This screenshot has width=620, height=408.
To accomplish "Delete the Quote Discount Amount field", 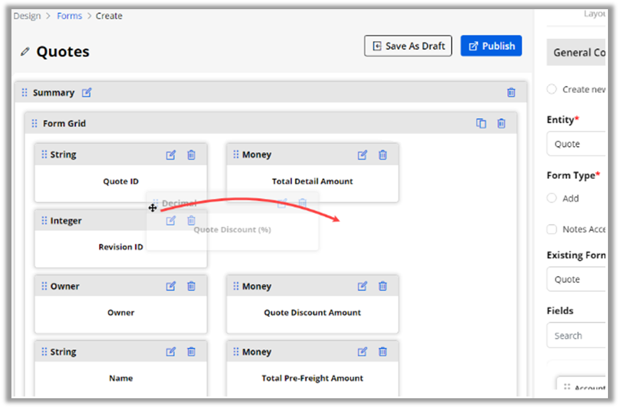I will 383,286.
